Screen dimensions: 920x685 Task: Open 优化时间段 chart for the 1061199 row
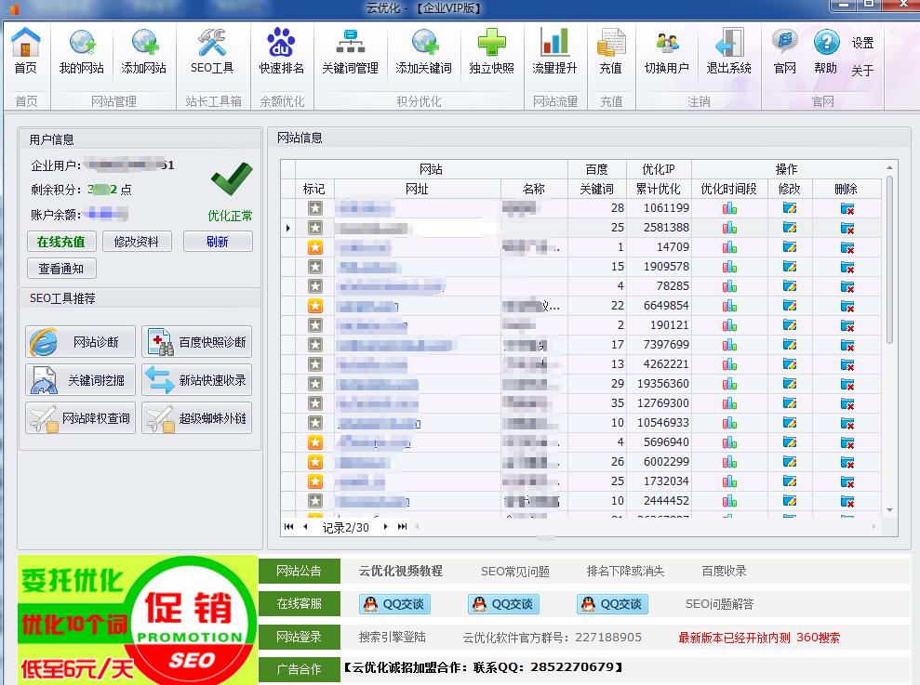[729, 208]
